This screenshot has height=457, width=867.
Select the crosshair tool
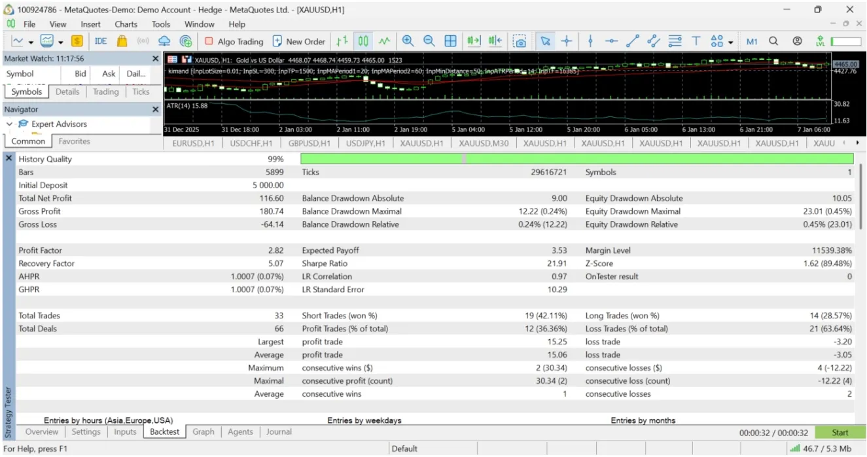567,41
